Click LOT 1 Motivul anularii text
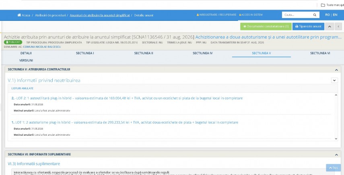The image size is (344, 175). [x=42, y=135]
